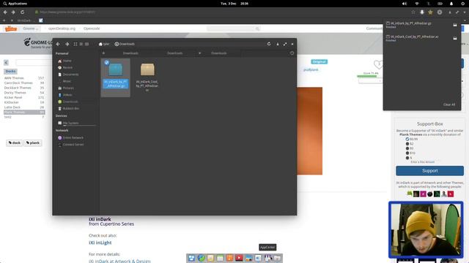This screenshot has height=263, width=469.
Task: Switch to the second Downloads tab
Action: point(174,53)
